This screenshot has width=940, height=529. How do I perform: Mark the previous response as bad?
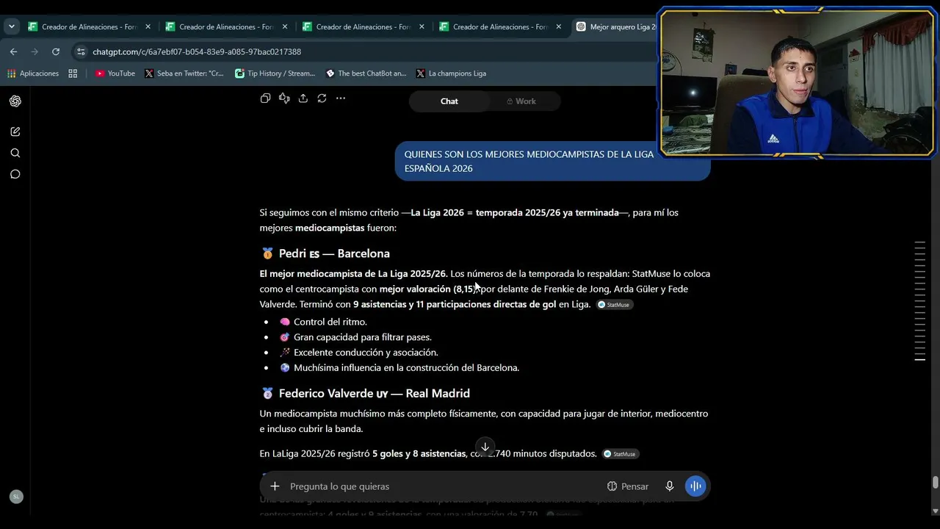coord(284,98)
